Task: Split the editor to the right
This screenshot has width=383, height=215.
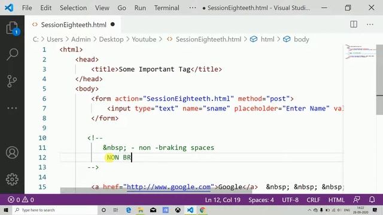Action: (354, 24)
